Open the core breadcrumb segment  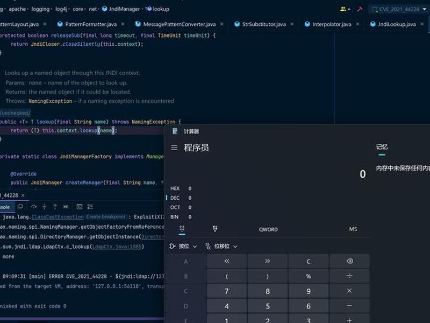tap(78, 9)
